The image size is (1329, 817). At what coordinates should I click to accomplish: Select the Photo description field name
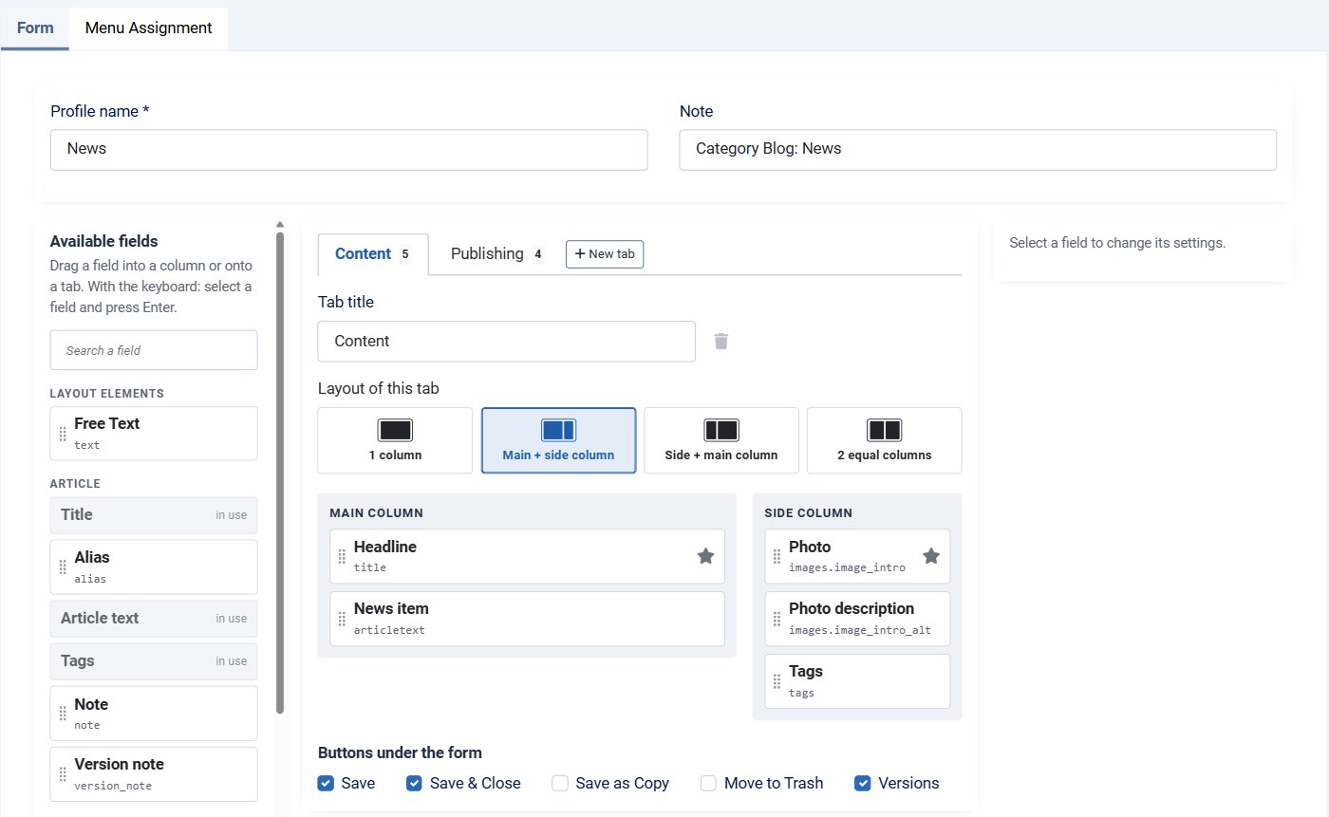point(852,608)
